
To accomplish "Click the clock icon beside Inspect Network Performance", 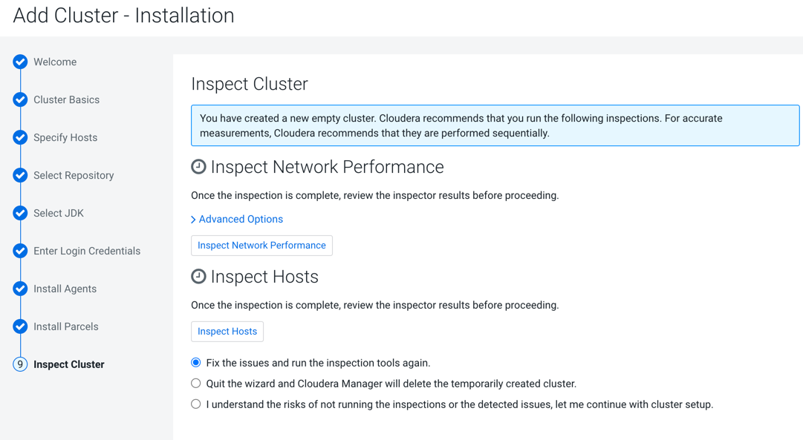I will [x=198, y=167].
